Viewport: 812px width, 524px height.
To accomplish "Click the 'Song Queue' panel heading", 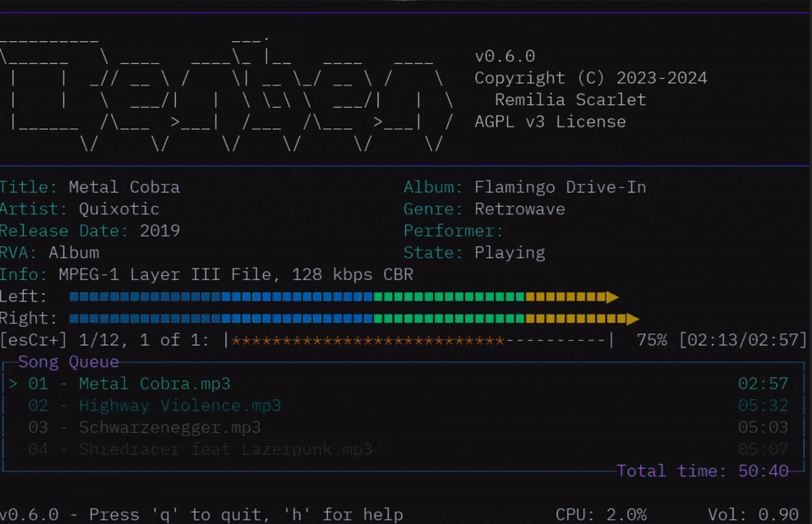I will pos(68,361).
